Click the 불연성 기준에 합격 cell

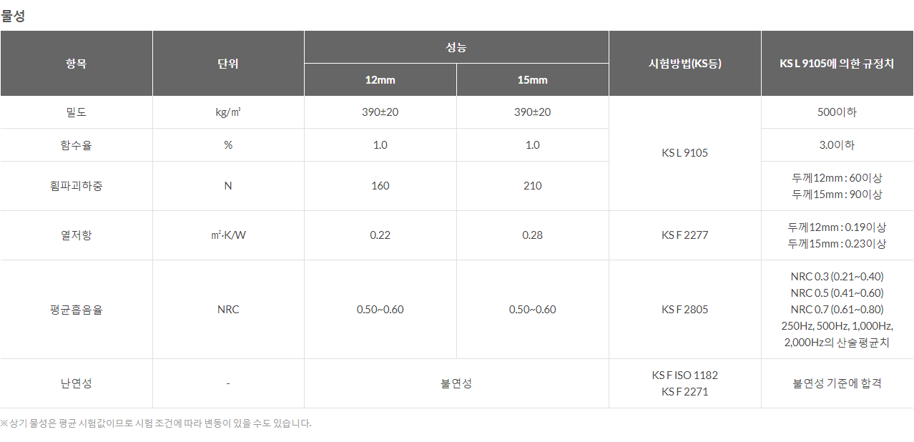click(837, 383)
